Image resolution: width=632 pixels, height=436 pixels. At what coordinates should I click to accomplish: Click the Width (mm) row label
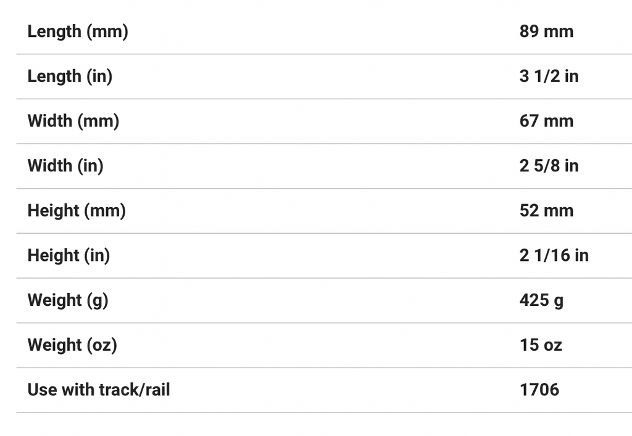click(x=73, y=121)
